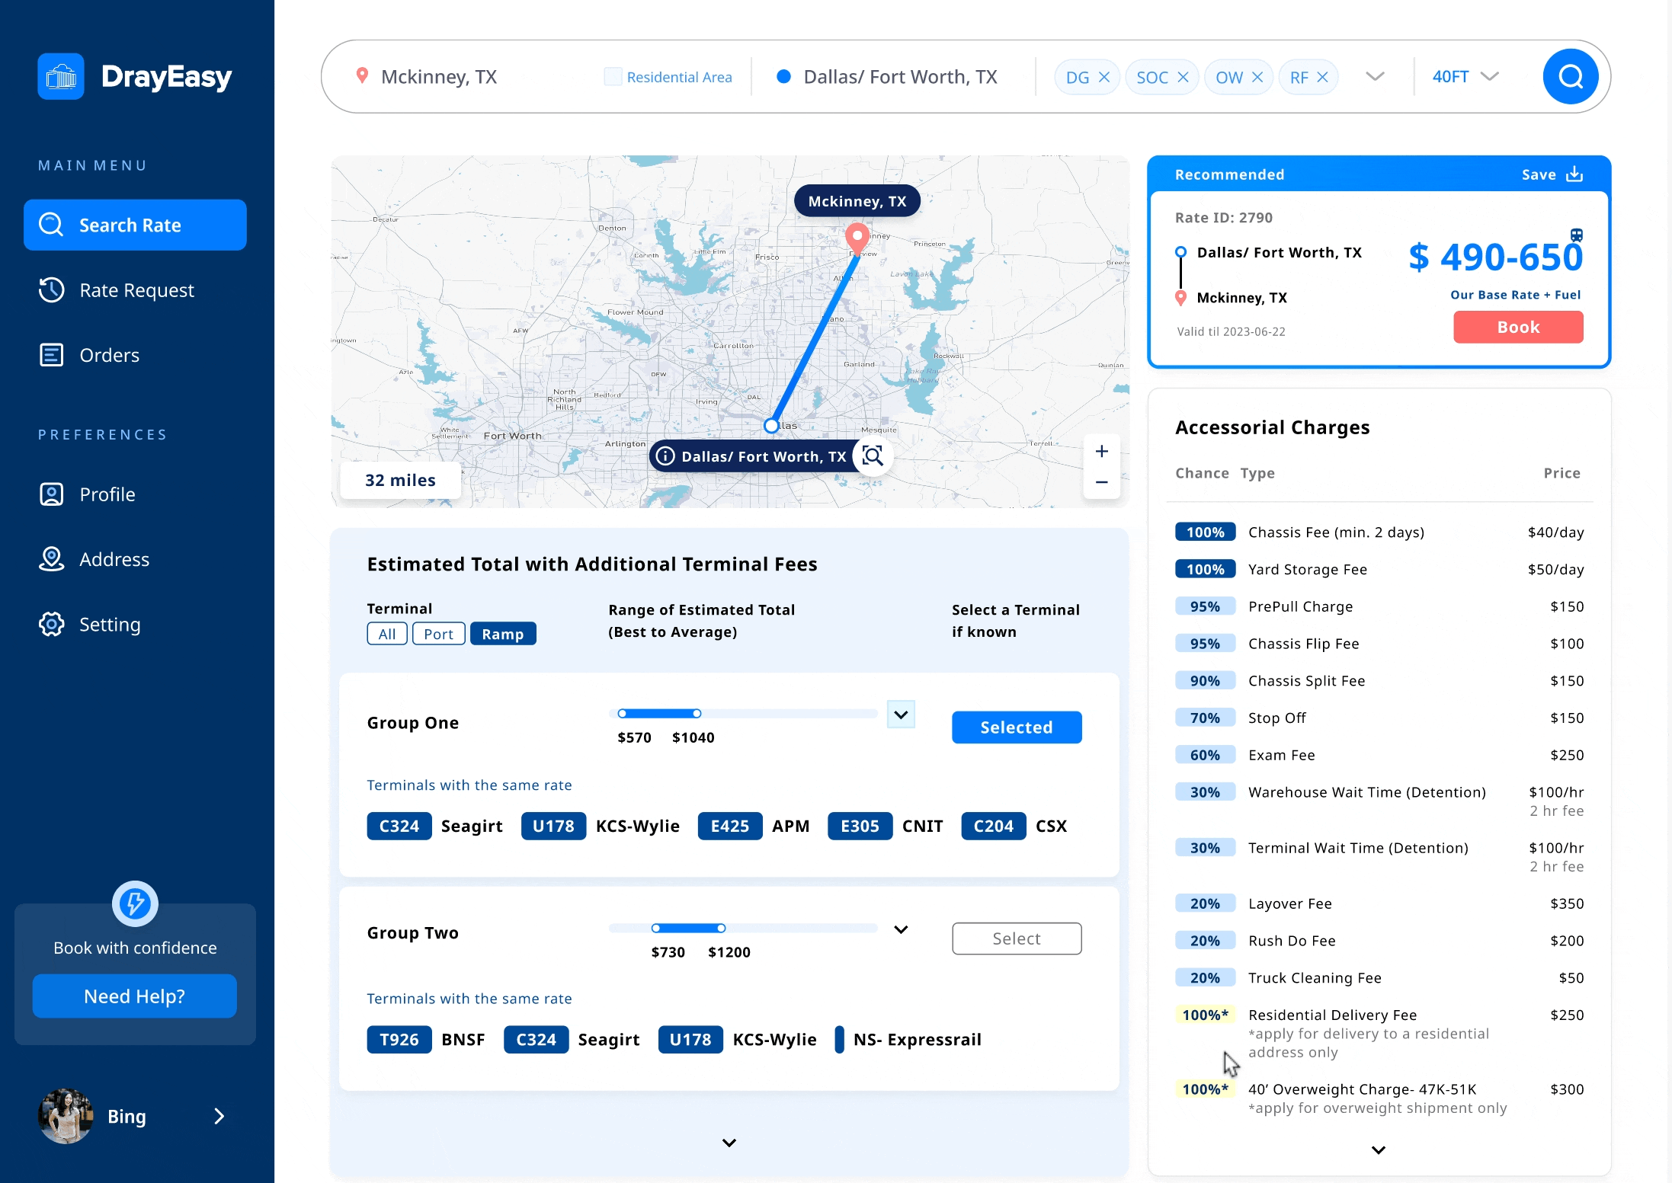Remove the DG tag
Viewport: 1672px width, 1183px height.
[x=1103, y=77]
